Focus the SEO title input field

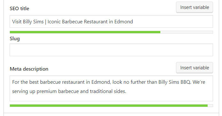coord(111,21)
